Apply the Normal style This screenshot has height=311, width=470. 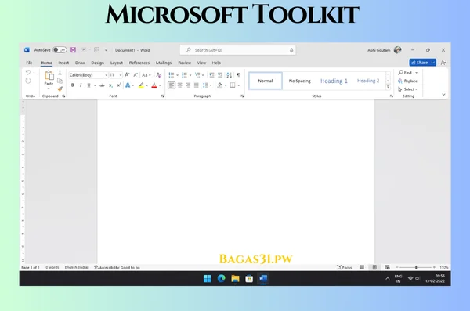[266, 81]
